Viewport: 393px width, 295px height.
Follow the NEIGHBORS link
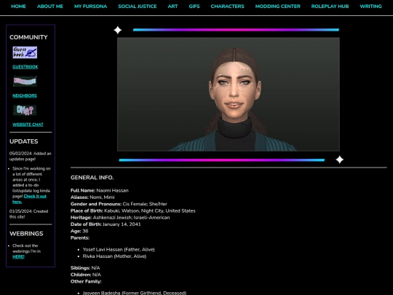point(25,95)
